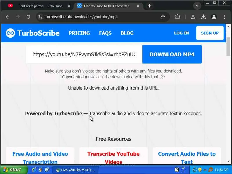Open Transcribe YouTube Videos link

click(x=113, y=158)
